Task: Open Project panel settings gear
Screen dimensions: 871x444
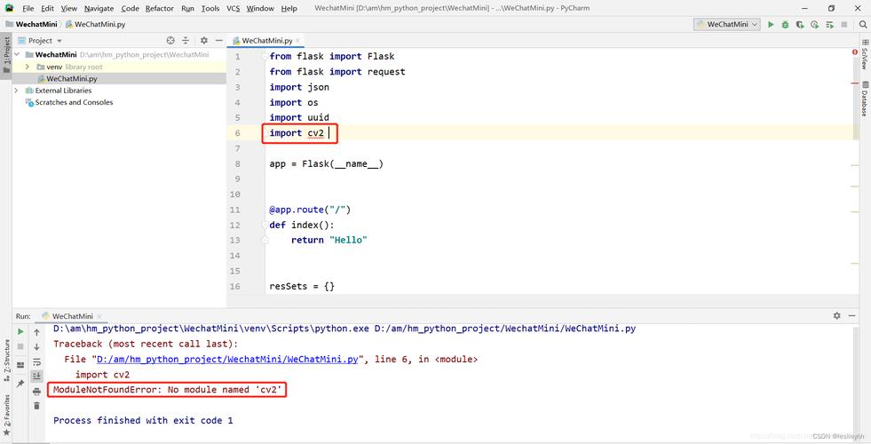Action: click(x=204, y=41)
